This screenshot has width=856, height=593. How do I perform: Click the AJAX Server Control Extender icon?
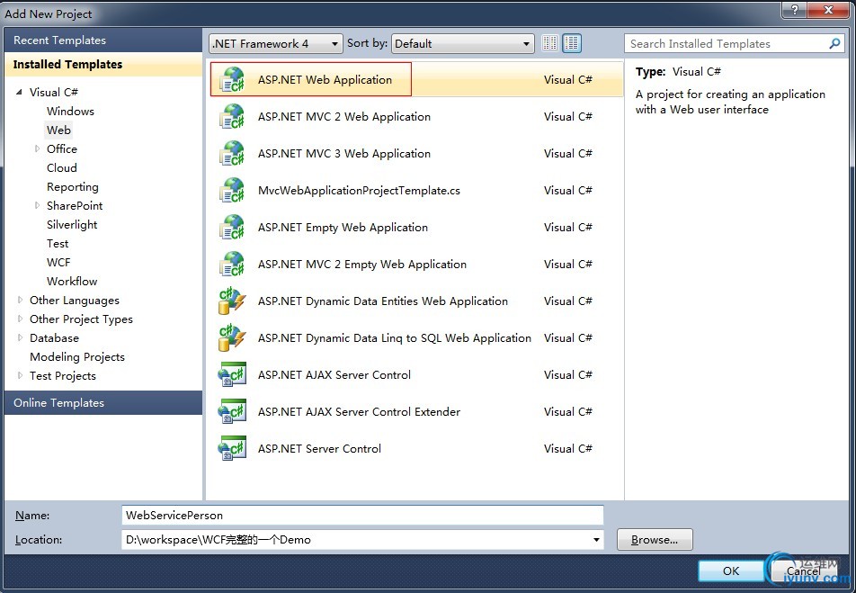(232, 411)
